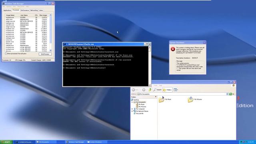Viewport: 256px width, 144px height.
Task: Click the Task Manager title bar icon
Action: (x=4, y=4)
